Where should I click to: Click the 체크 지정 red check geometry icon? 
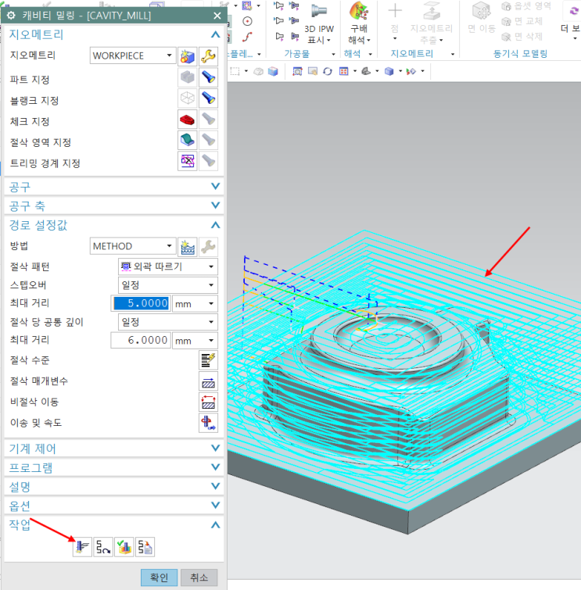click(186, 120)
